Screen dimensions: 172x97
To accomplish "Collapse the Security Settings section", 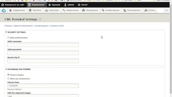I will point(16,32).
